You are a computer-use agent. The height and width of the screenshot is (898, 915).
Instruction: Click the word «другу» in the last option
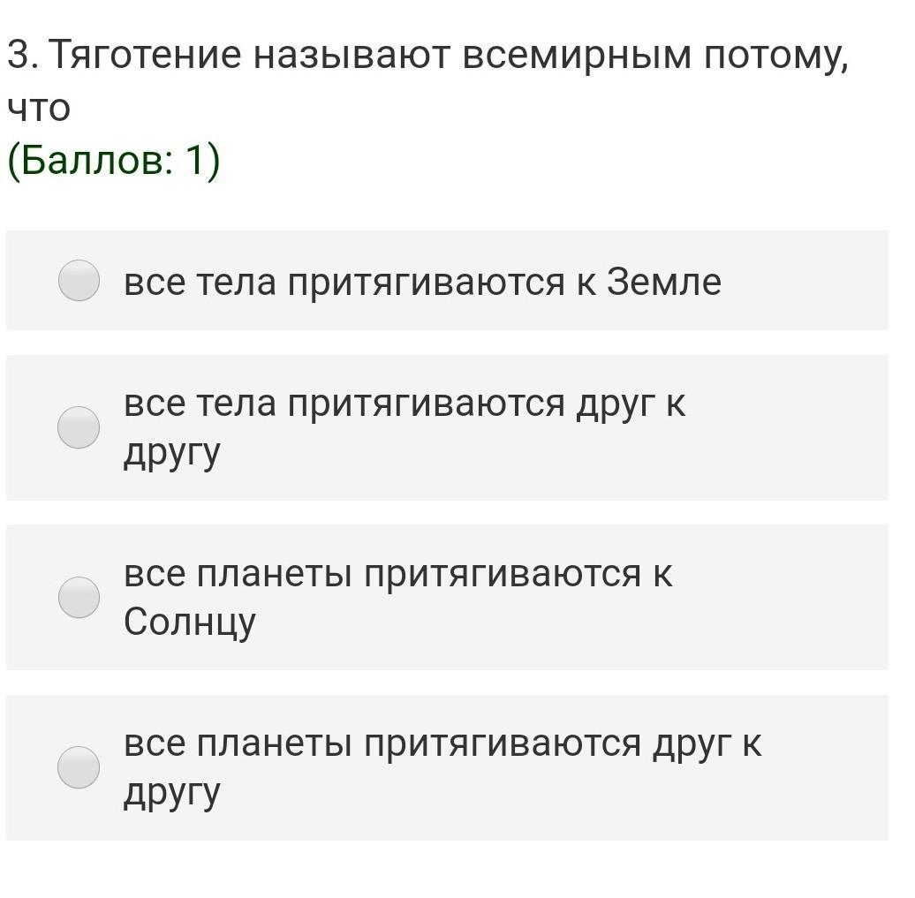point(171,792)
